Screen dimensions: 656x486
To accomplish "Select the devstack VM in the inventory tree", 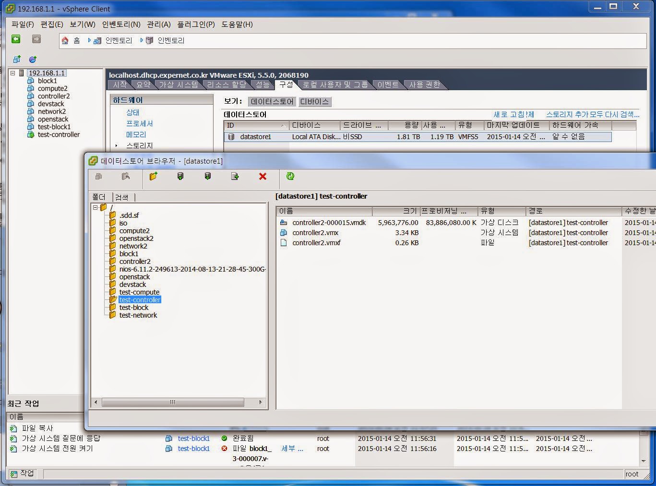I will click(51, 104).
